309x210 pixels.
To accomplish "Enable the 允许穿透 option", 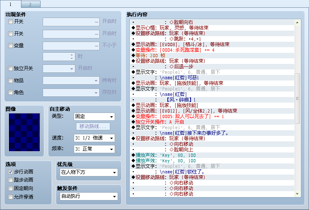I will tap(10, 197).
